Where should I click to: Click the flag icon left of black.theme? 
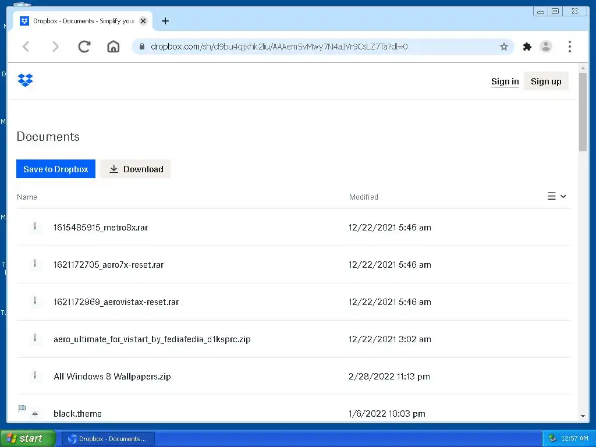tap(22, 409)
